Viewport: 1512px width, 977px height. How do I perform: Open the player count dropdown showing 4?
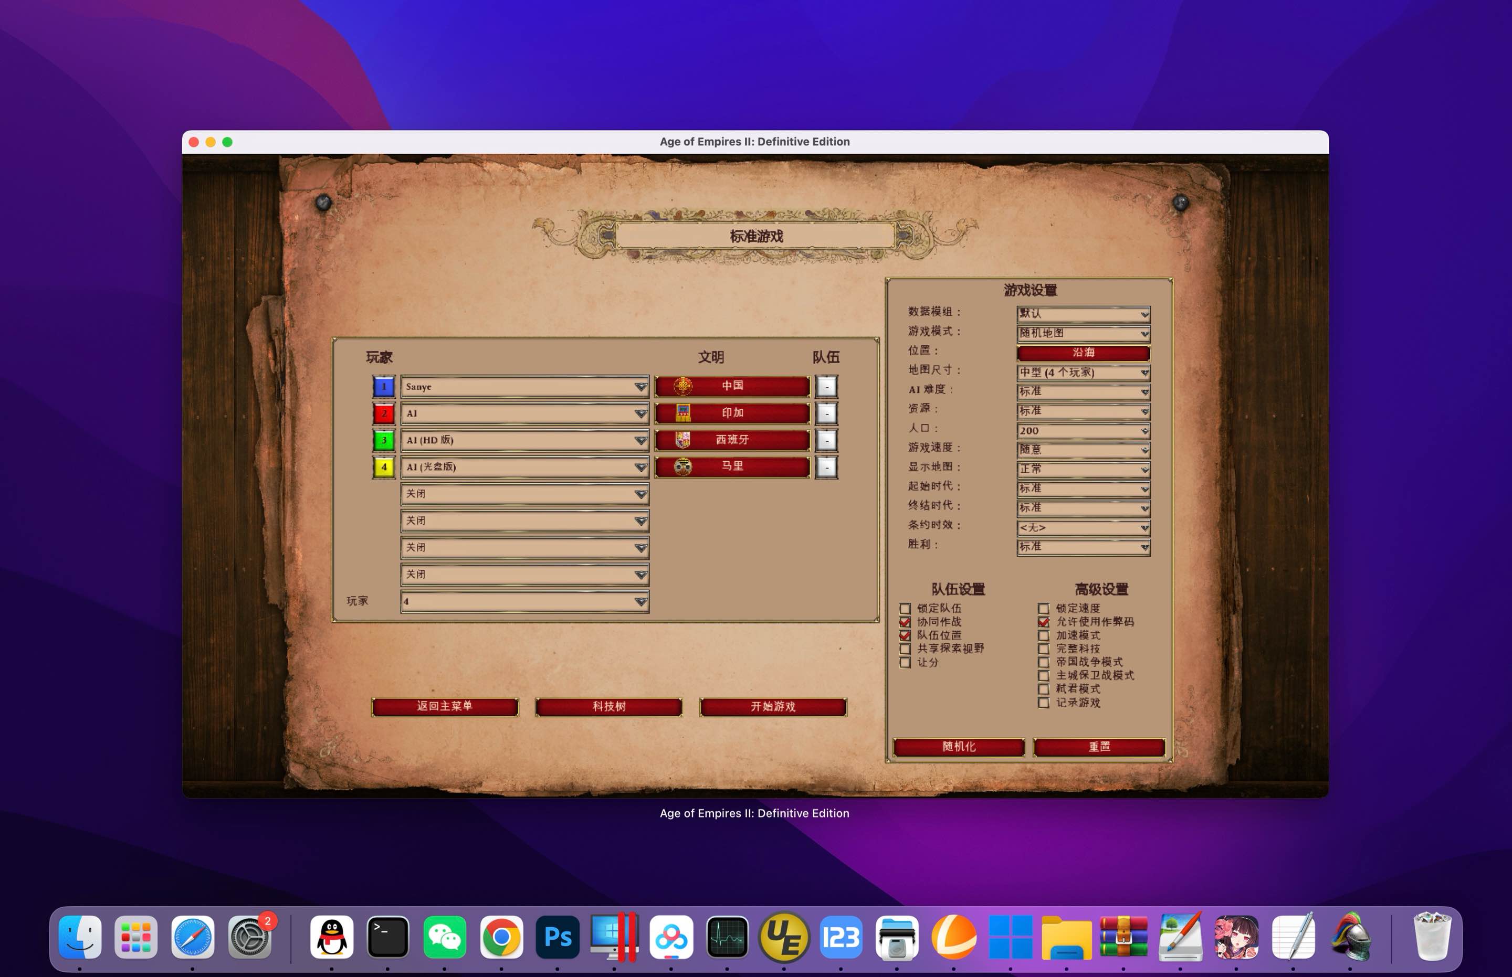pyautogui.click(x=524, y=601)
